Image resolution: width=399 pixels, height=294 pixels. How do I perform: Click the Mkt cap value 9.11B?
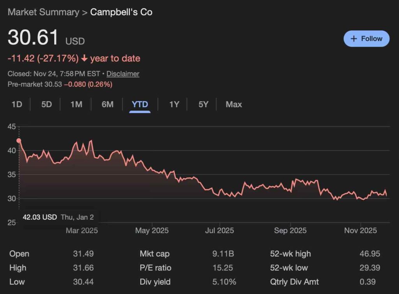click(x=223, y=254)
